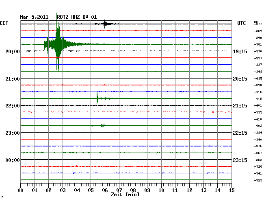Select the CET time label "21:00"
Screen dimensions: 264x201
[13, 79]
